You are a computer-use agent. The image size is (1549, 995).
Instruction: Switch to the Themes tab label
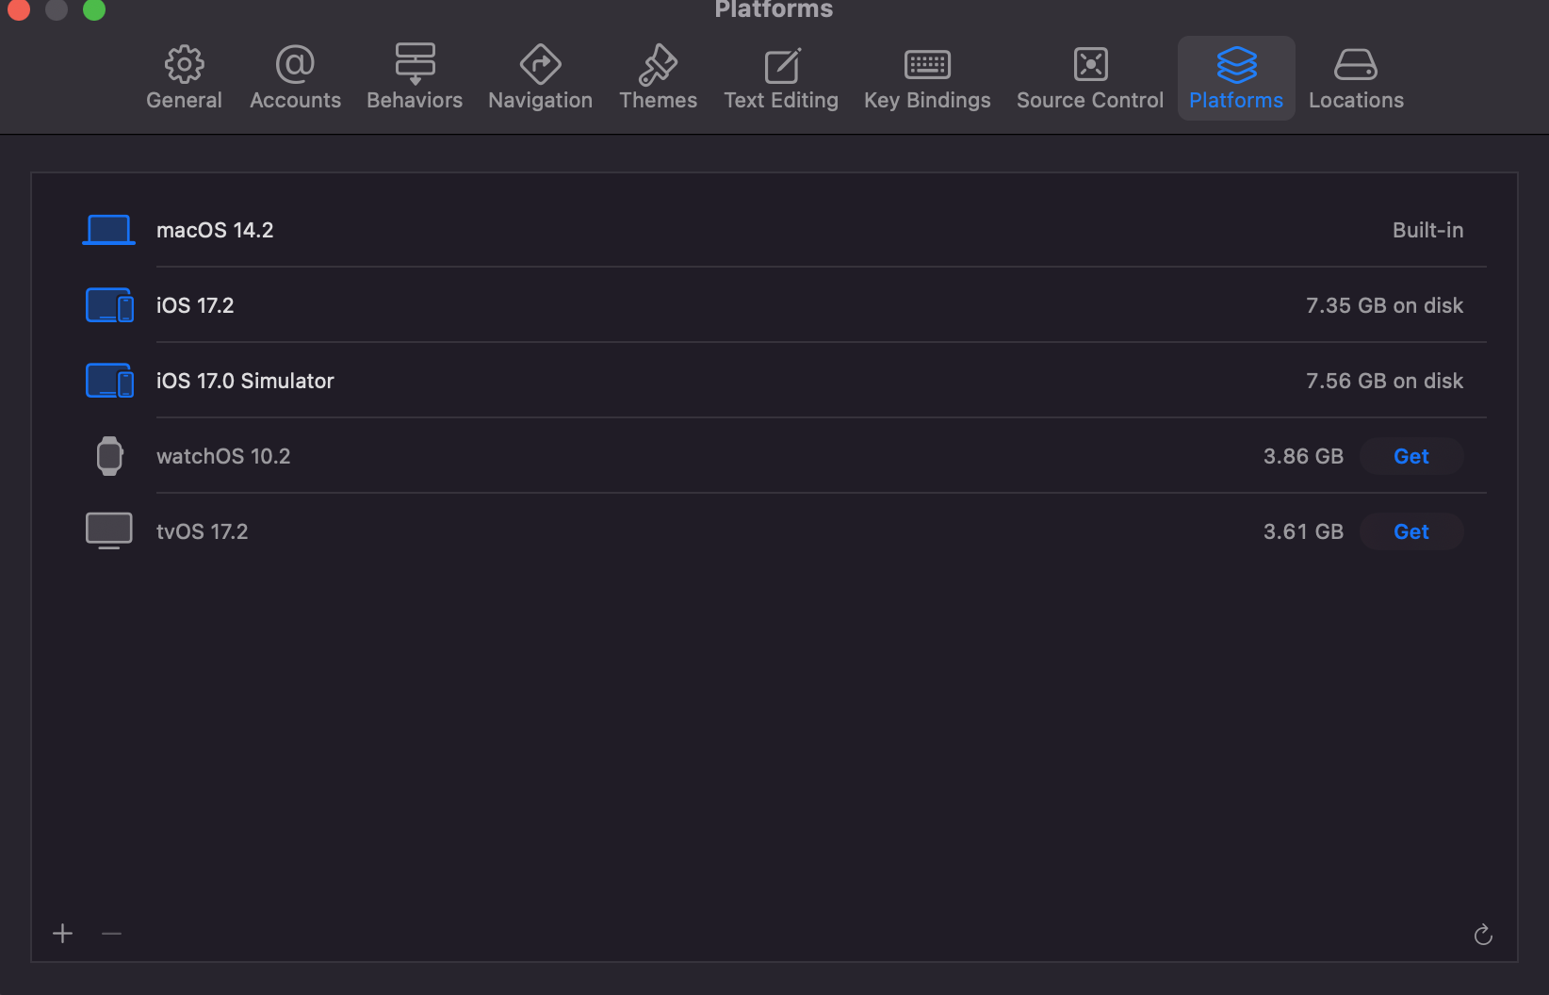pyautogui.click(x=658, y=100)
